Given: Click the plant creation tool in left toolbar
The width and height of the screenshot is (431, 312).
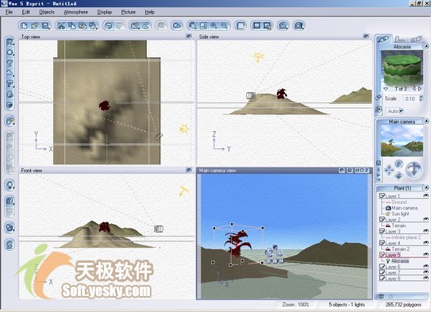Looking at the screenshot, I should pyautogui.click(x=10, y=83).
